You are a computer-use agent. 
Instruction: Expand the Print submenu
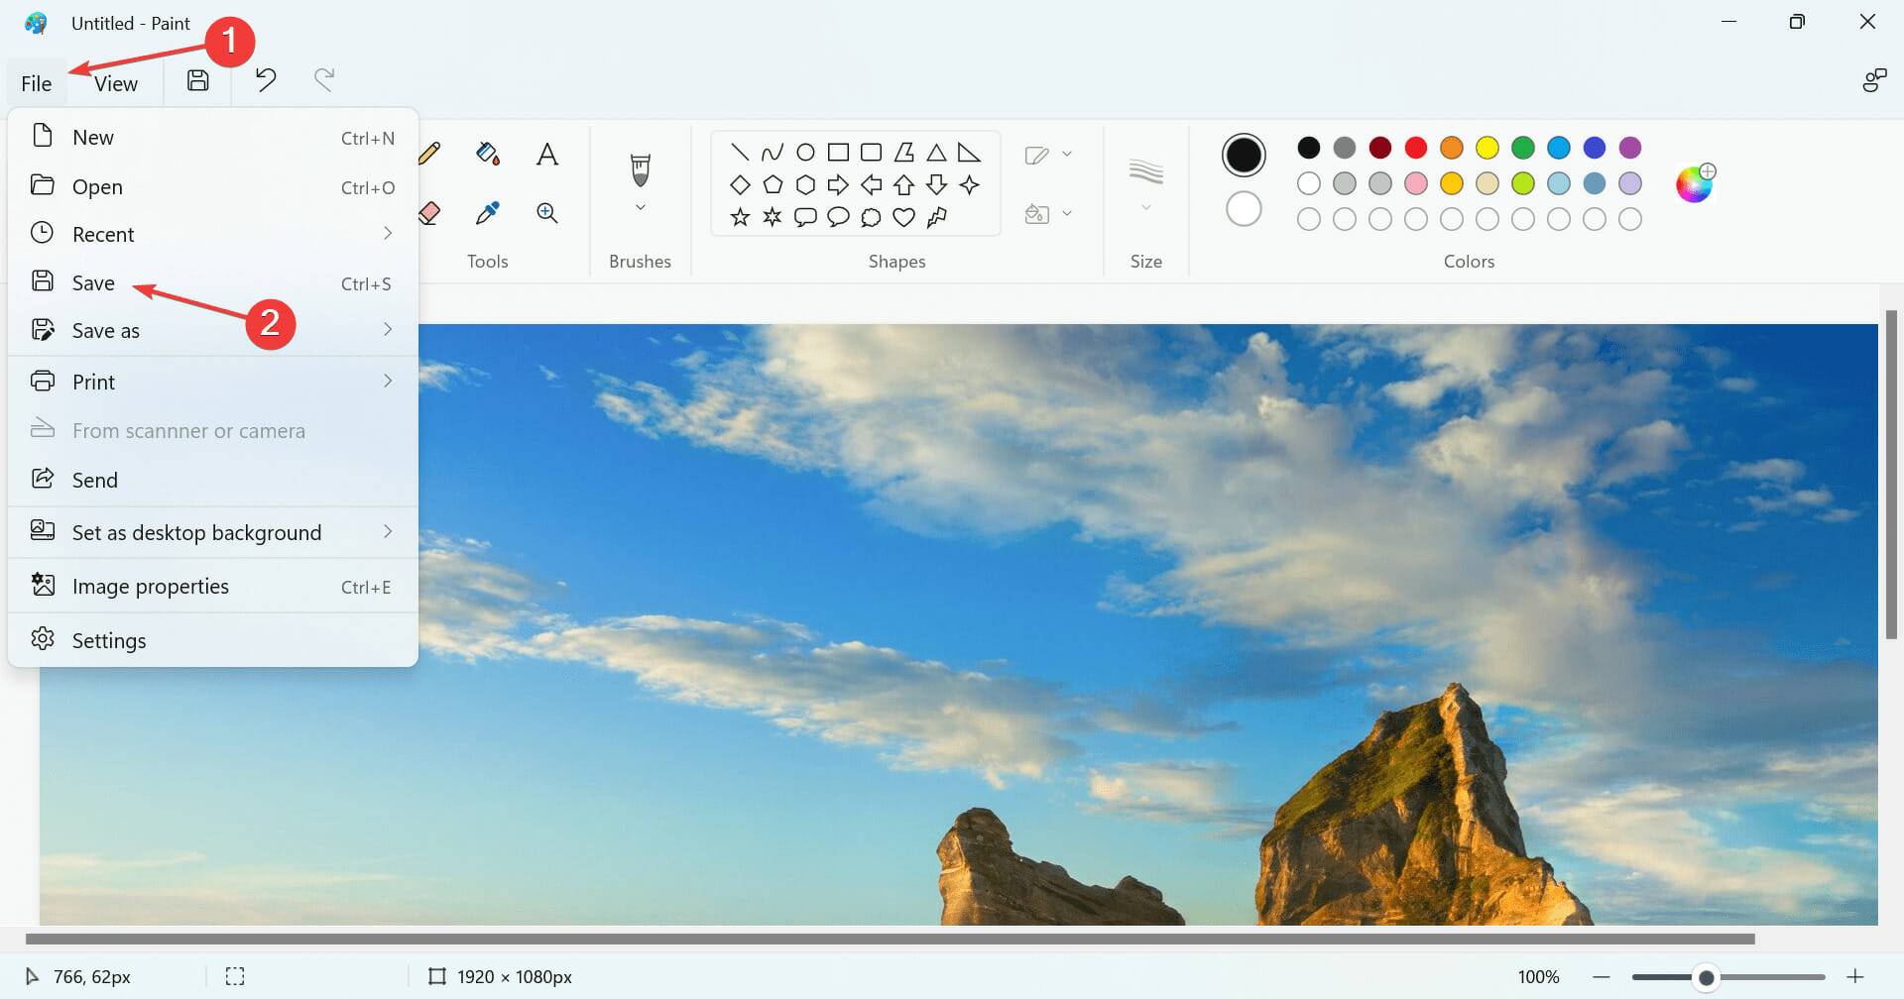pos(388,381)
